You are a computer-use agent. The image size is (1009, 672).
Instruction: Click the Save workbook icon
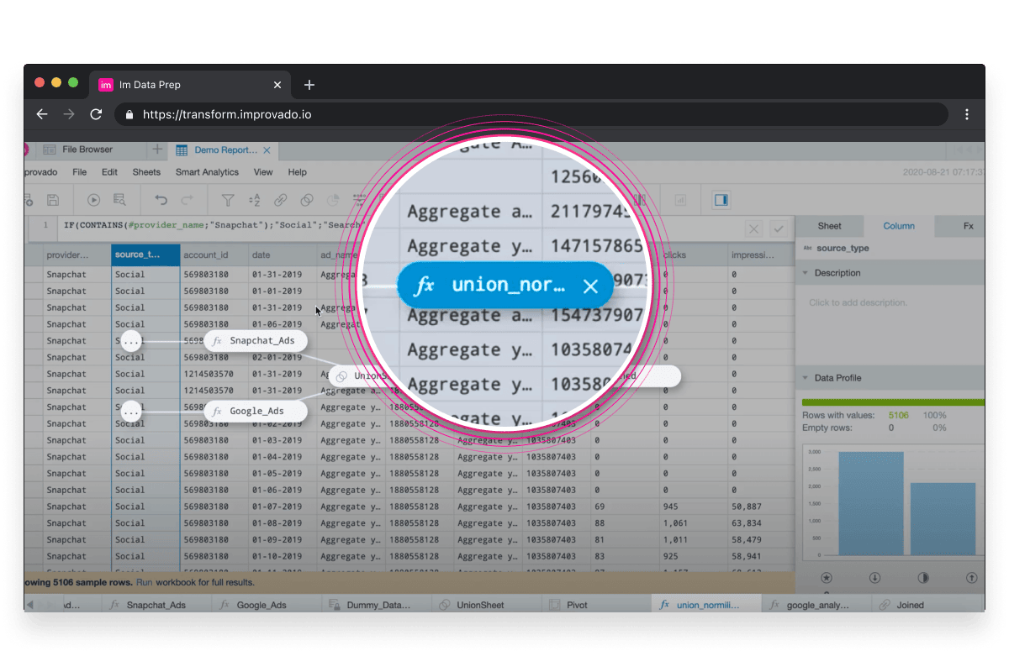pyautogui.click(x=53, y=200)
